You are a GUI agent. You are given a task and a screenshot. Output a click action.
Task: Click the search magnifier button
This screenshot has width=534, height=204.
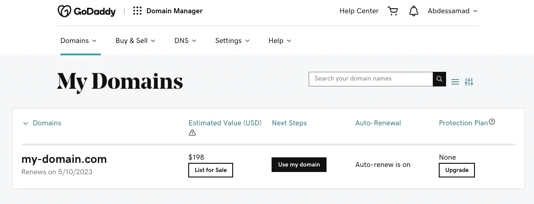point(439,79)
